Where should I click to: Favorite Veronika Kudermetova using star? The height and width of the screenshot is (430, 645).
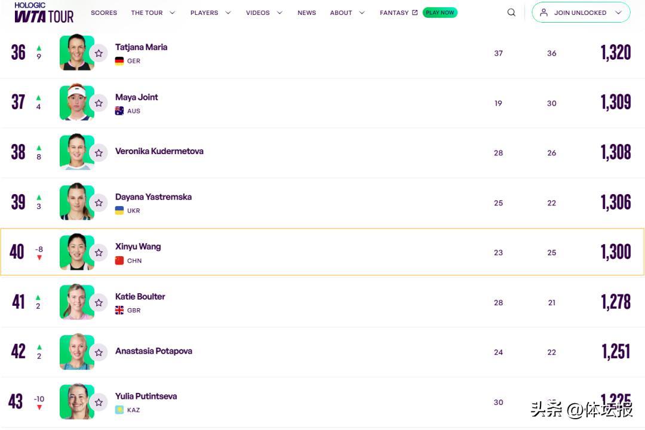pos(99,153)
